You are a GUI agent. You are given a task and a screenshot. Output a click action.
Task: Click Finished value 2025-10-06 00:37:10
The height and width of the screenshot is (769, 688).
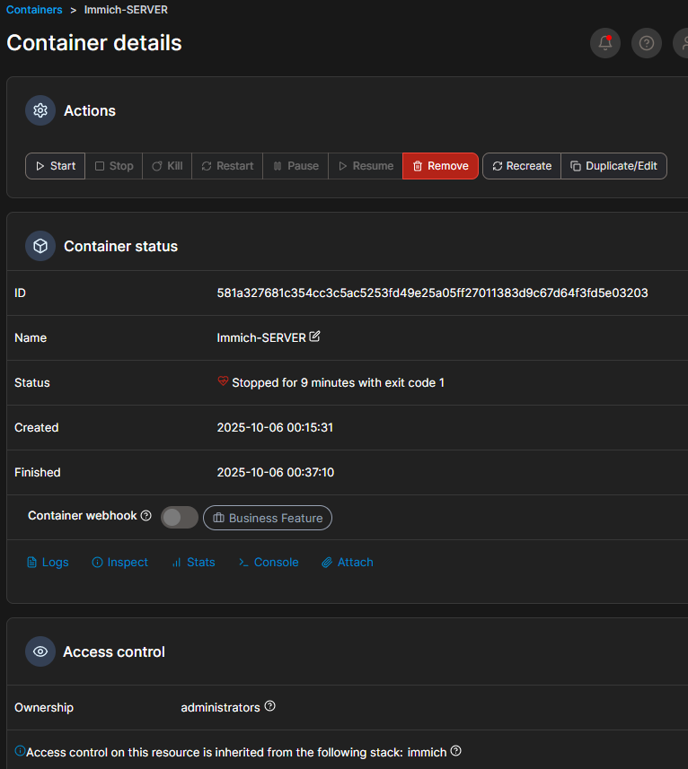(x=276, y=472)
